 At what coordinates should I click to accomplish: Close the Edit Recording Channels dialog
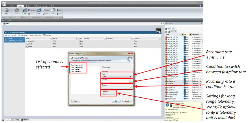[x=130, y=53]
